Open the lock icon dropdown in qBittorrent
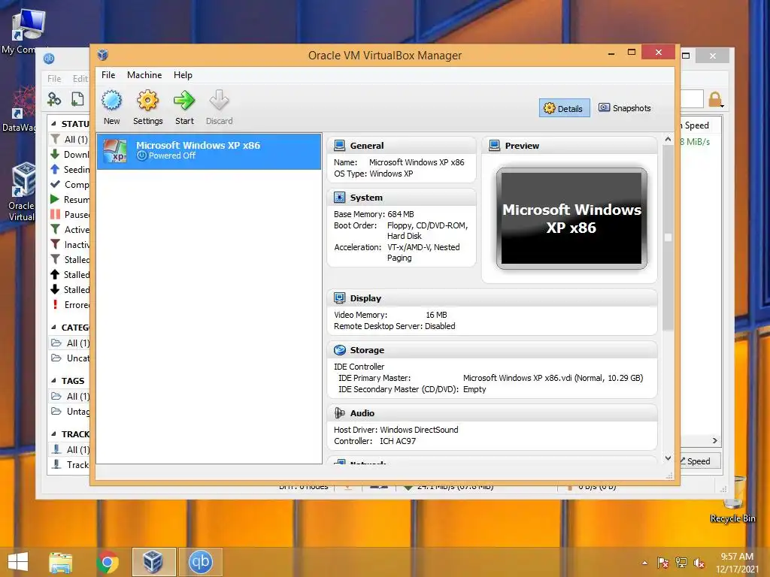 (723, 105)
